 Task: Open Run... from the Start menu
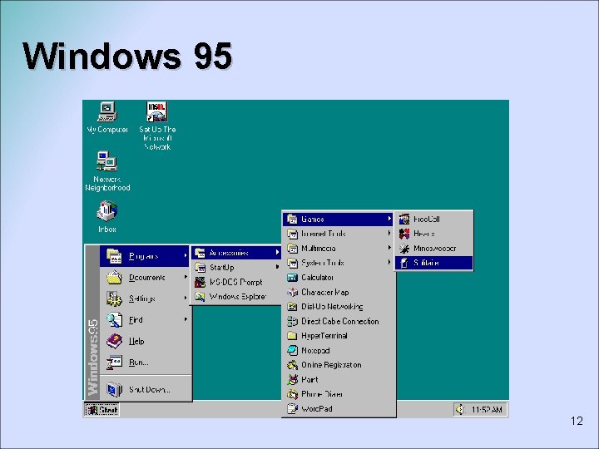145,362
